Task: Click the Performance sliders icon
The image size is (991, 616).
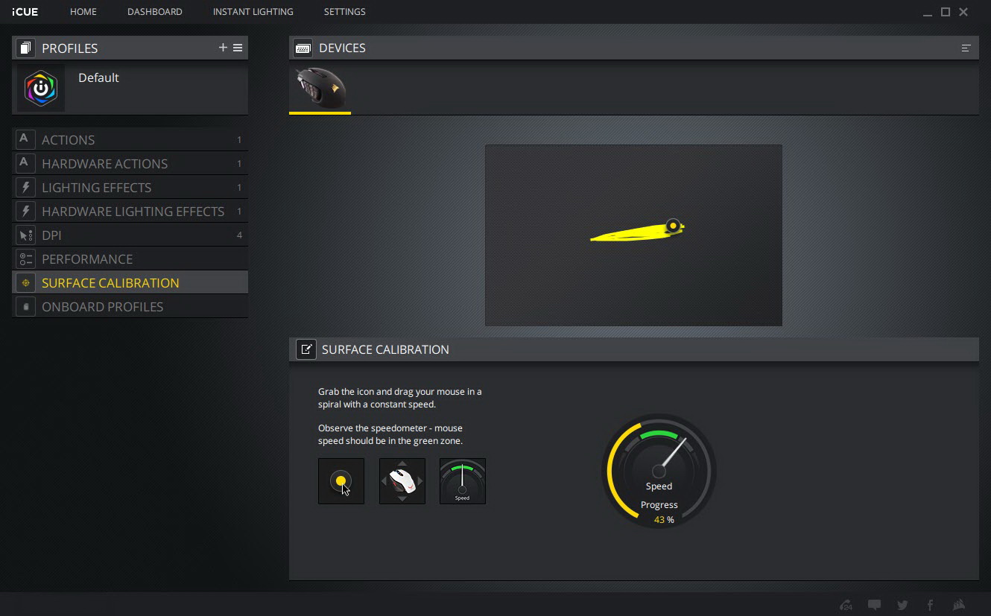Action: coord(25,258)
